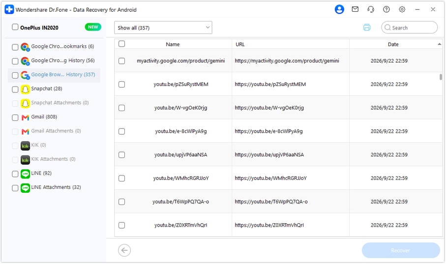The image size is (446, 264).
Task: Click URL https://myactivity.google.com/product/gemini
Action: click(x=287, y=60)
